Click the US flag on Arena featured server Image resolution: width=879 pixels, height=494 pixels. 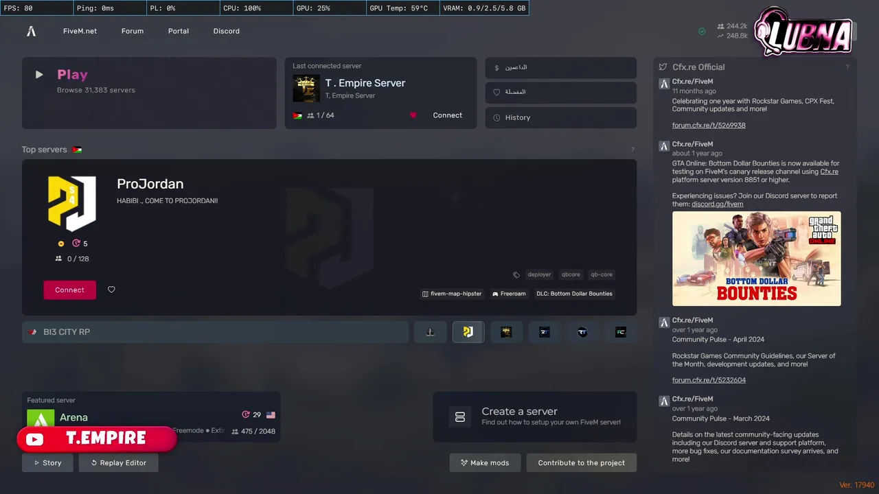coord(271,415)
